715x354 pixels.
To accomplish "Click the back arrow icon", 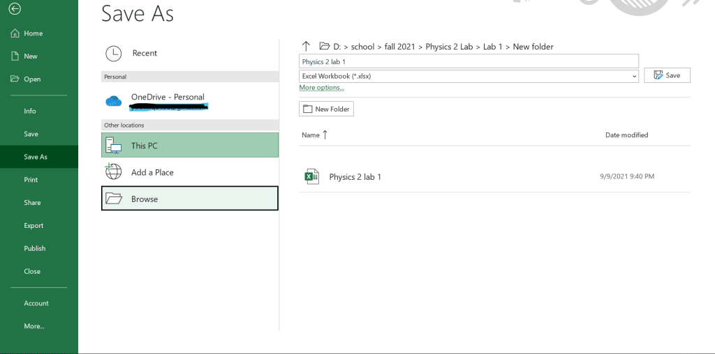I will tap(15, 9).
